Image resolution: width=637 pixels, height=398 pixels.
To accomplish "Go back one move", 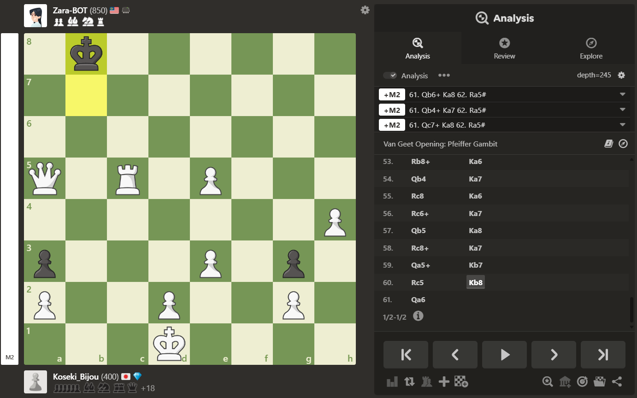I will point(455,354).
